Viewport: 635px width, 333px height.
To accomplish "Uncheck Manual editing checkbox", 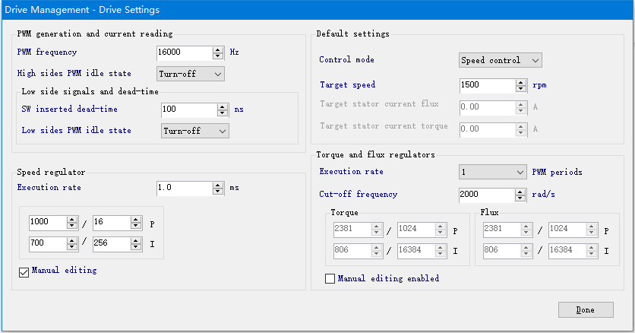I will click(x=24, y=272).
